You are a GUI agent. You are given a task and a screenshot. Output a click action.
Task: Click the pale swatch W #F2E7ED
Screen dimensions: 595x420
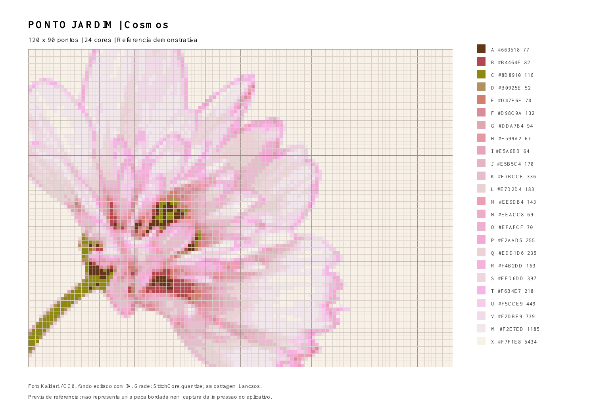tap(481, 328)
